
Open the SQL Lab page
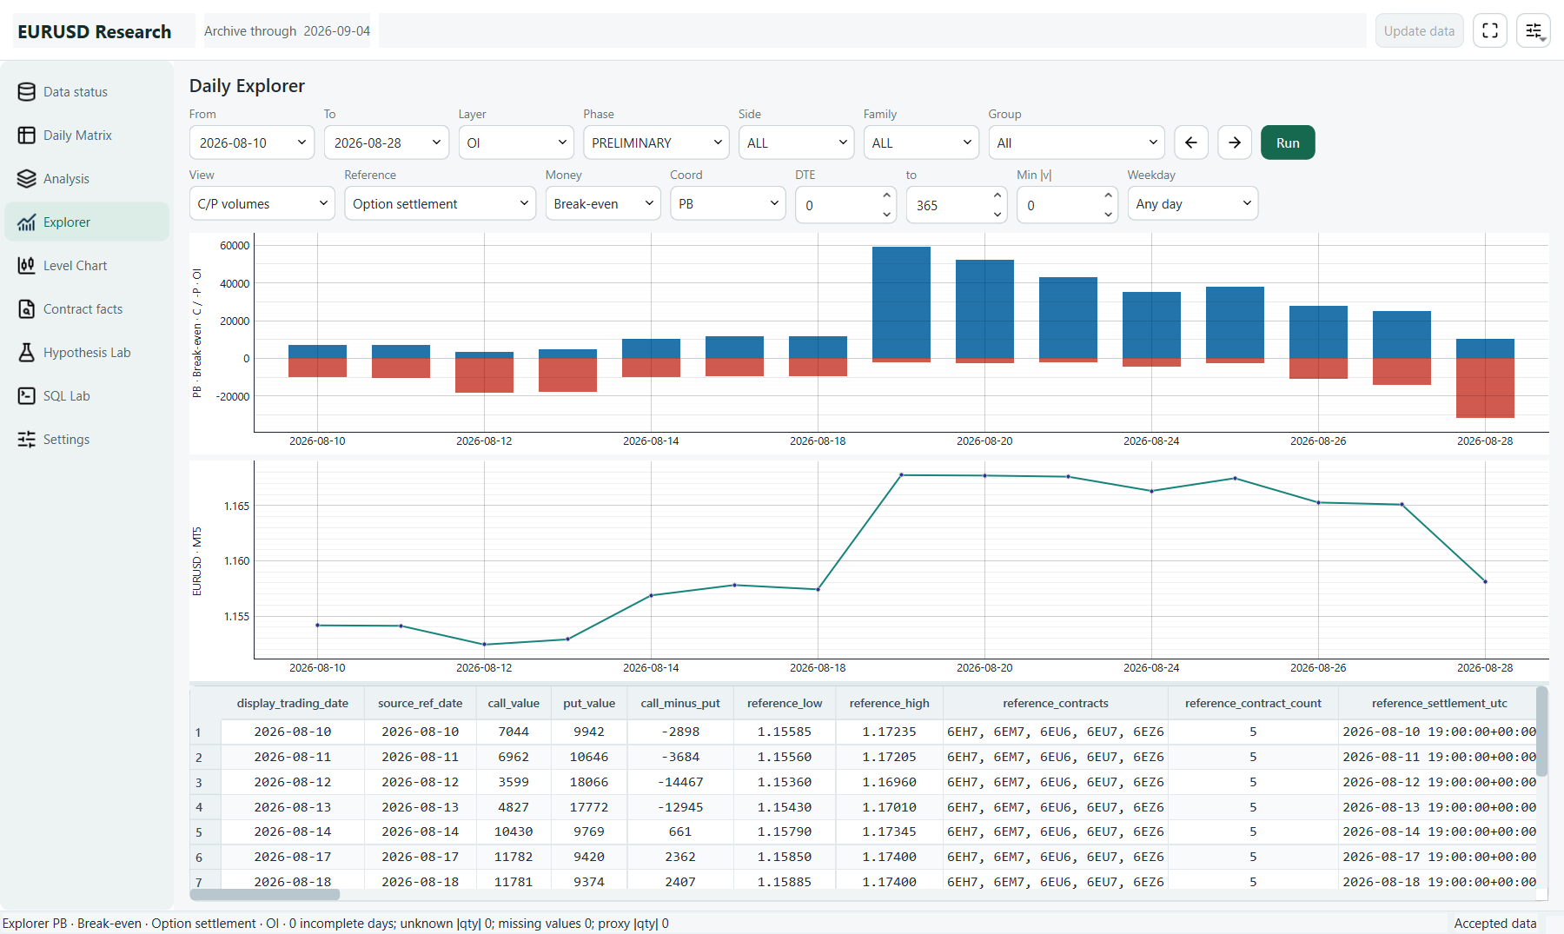pyautogui.click(x=87, y=396)
